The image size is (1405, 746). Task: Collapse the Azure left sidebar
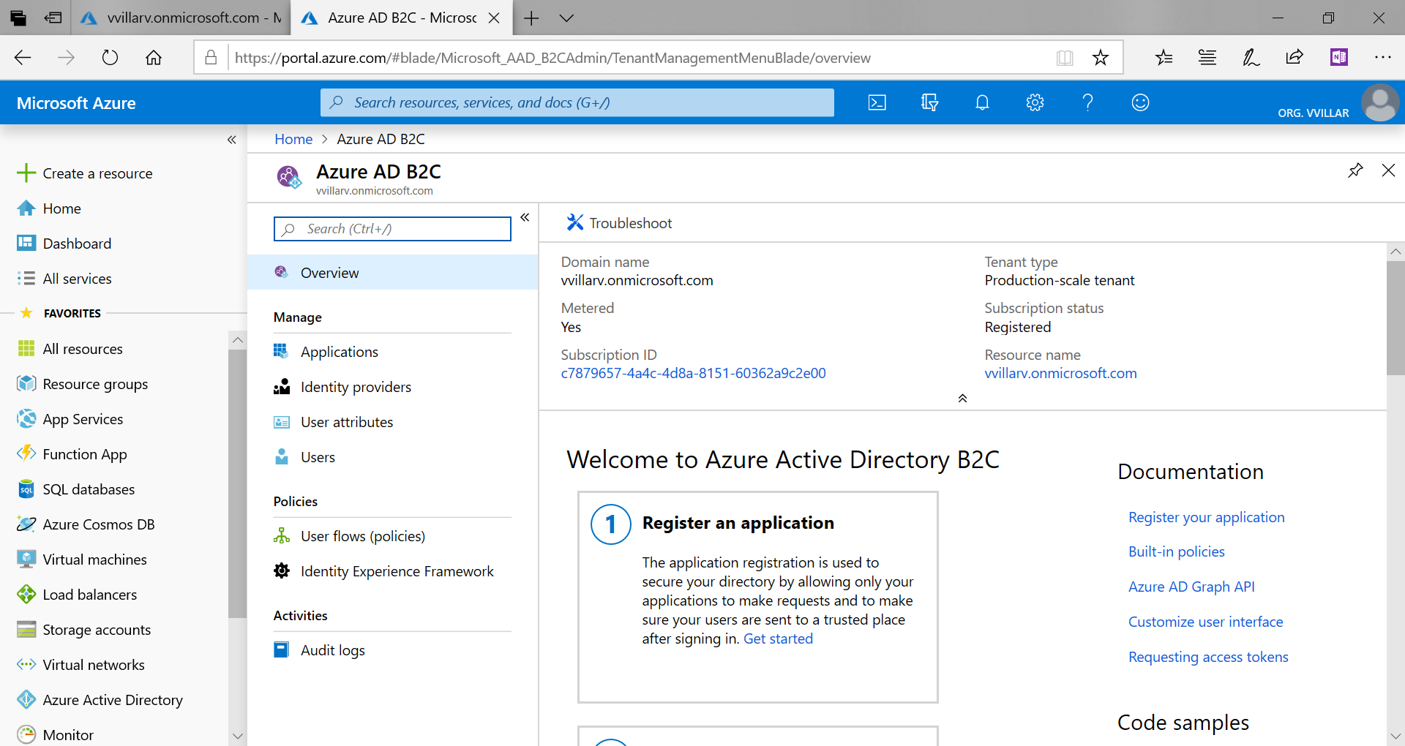pyautogui.click(x=232, y=140)
